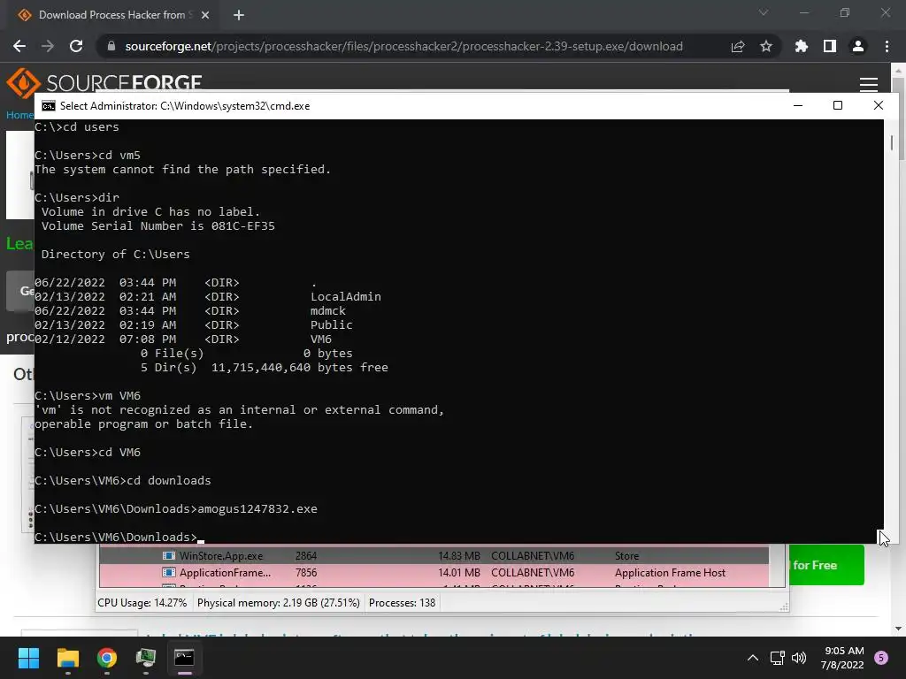Click the Processes: 138 status entry

pyautogui.click(x=403, y=603)
